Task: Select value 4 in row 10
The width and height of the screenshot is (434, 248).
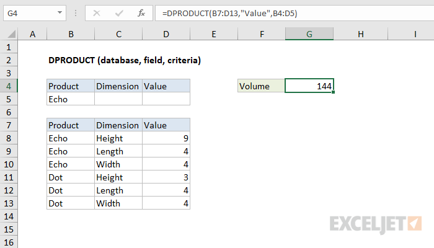Action: pyautogui.click(x=166, y=164)
